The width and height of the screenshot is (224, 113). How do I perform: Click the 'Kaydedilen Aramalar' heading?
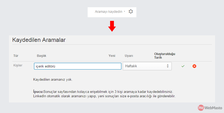(39, 40)
